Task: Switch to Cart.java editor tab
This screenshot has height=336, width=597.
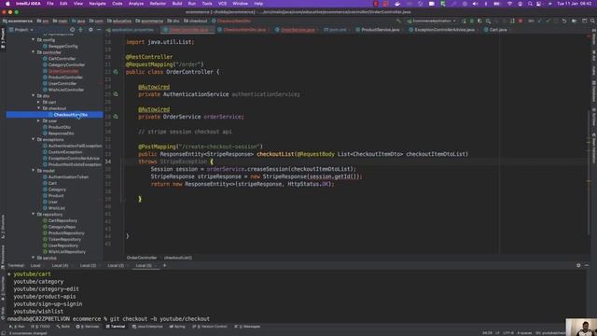Action: click(x=496, y=29)
